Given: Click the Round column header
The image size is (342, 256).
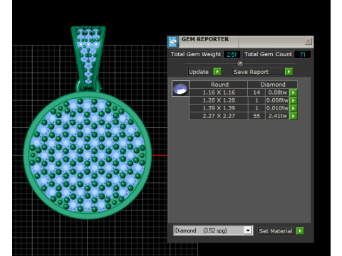Looking at the screenshot, I should 219,85.
